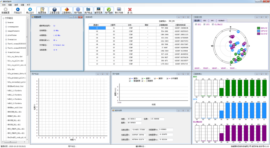Open the 卫星载噪比 chart panel

click(x=67, y=10)
